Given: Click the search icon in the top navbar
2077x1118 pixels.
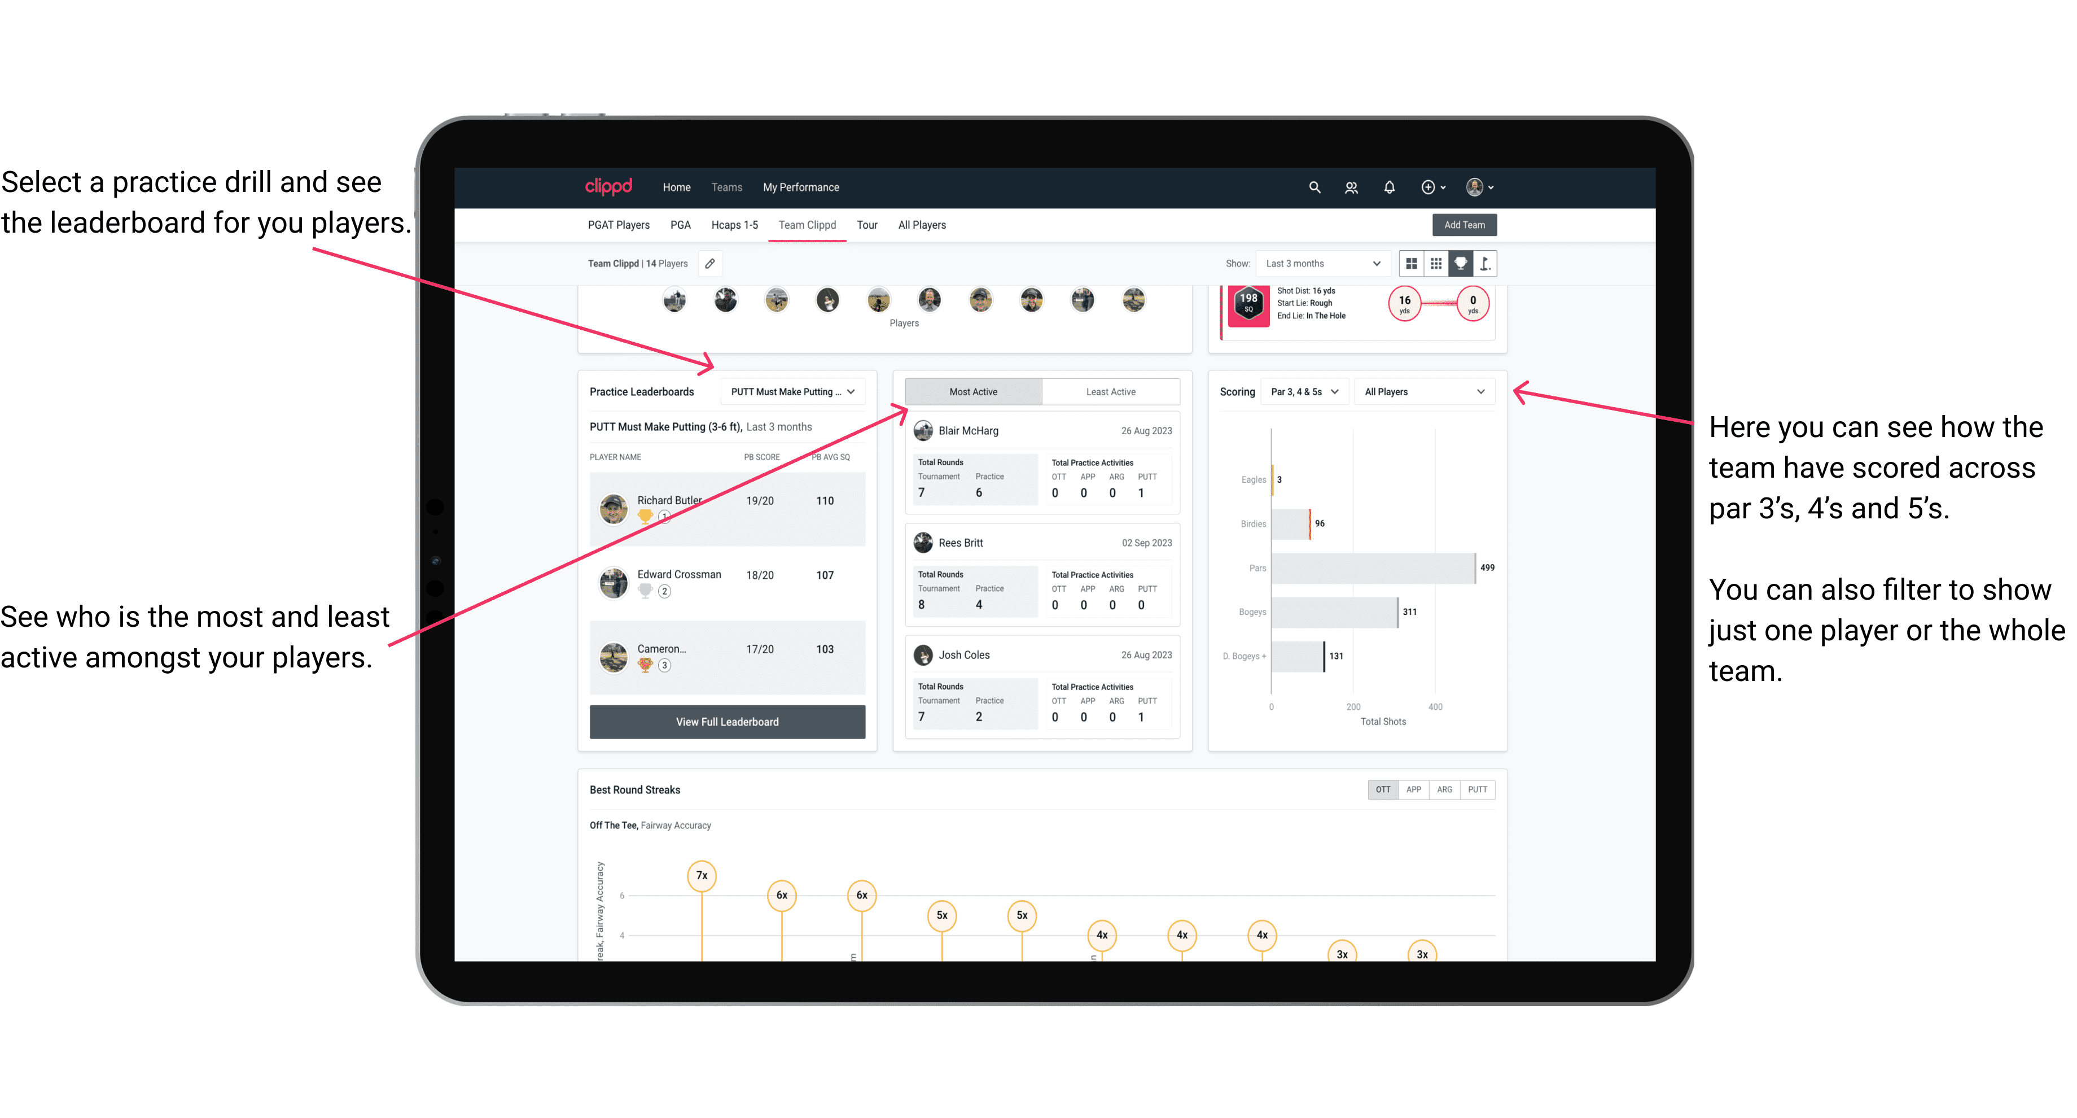Looking at the screenshot, I should pos(1313,189).
